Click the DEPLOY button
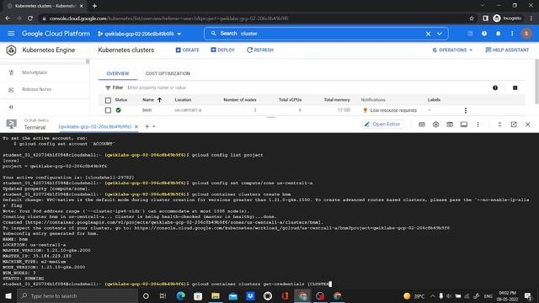The image size is (539, 303). [x=222, y=50]
